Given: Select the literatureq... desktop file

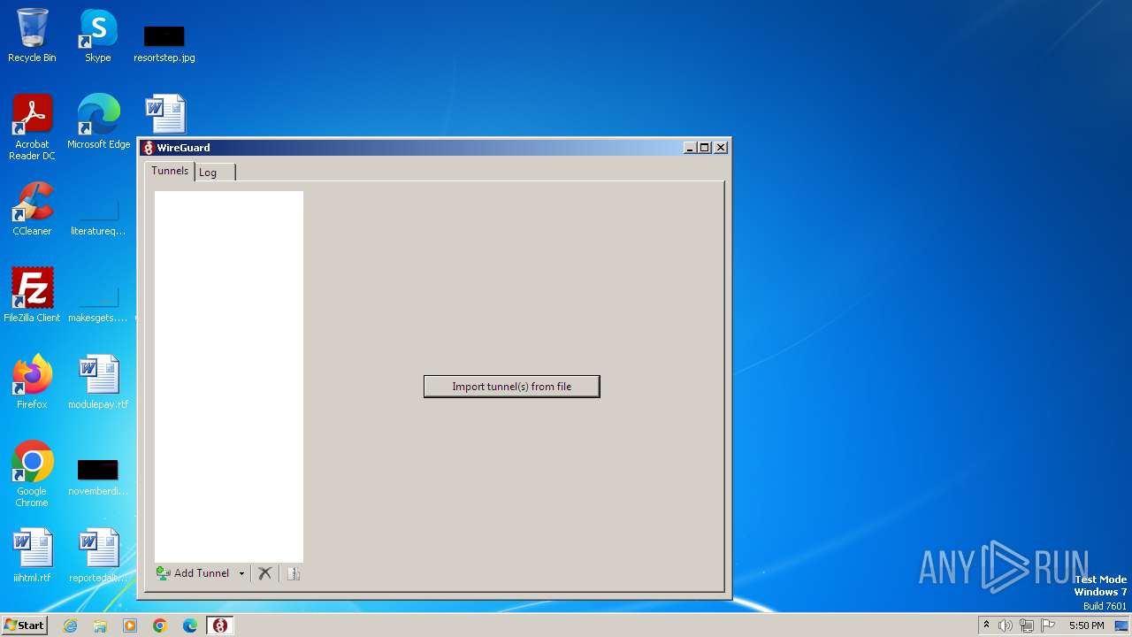Looking at the screenshot, I should (x=98, y=217).
